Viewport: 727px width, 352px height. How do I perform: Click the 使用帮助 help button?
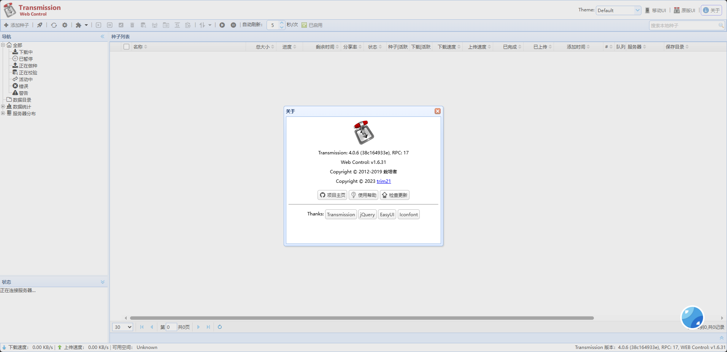[x=363, y=195]
